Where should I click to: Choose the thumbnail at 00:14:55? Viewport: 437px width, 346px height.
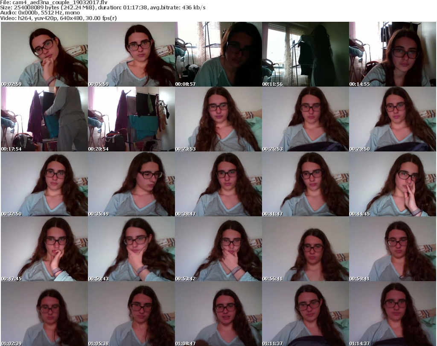coord(393,54)
